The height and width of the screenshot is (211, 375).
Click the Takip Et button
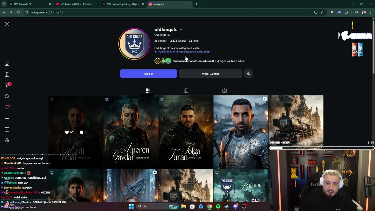148,74
